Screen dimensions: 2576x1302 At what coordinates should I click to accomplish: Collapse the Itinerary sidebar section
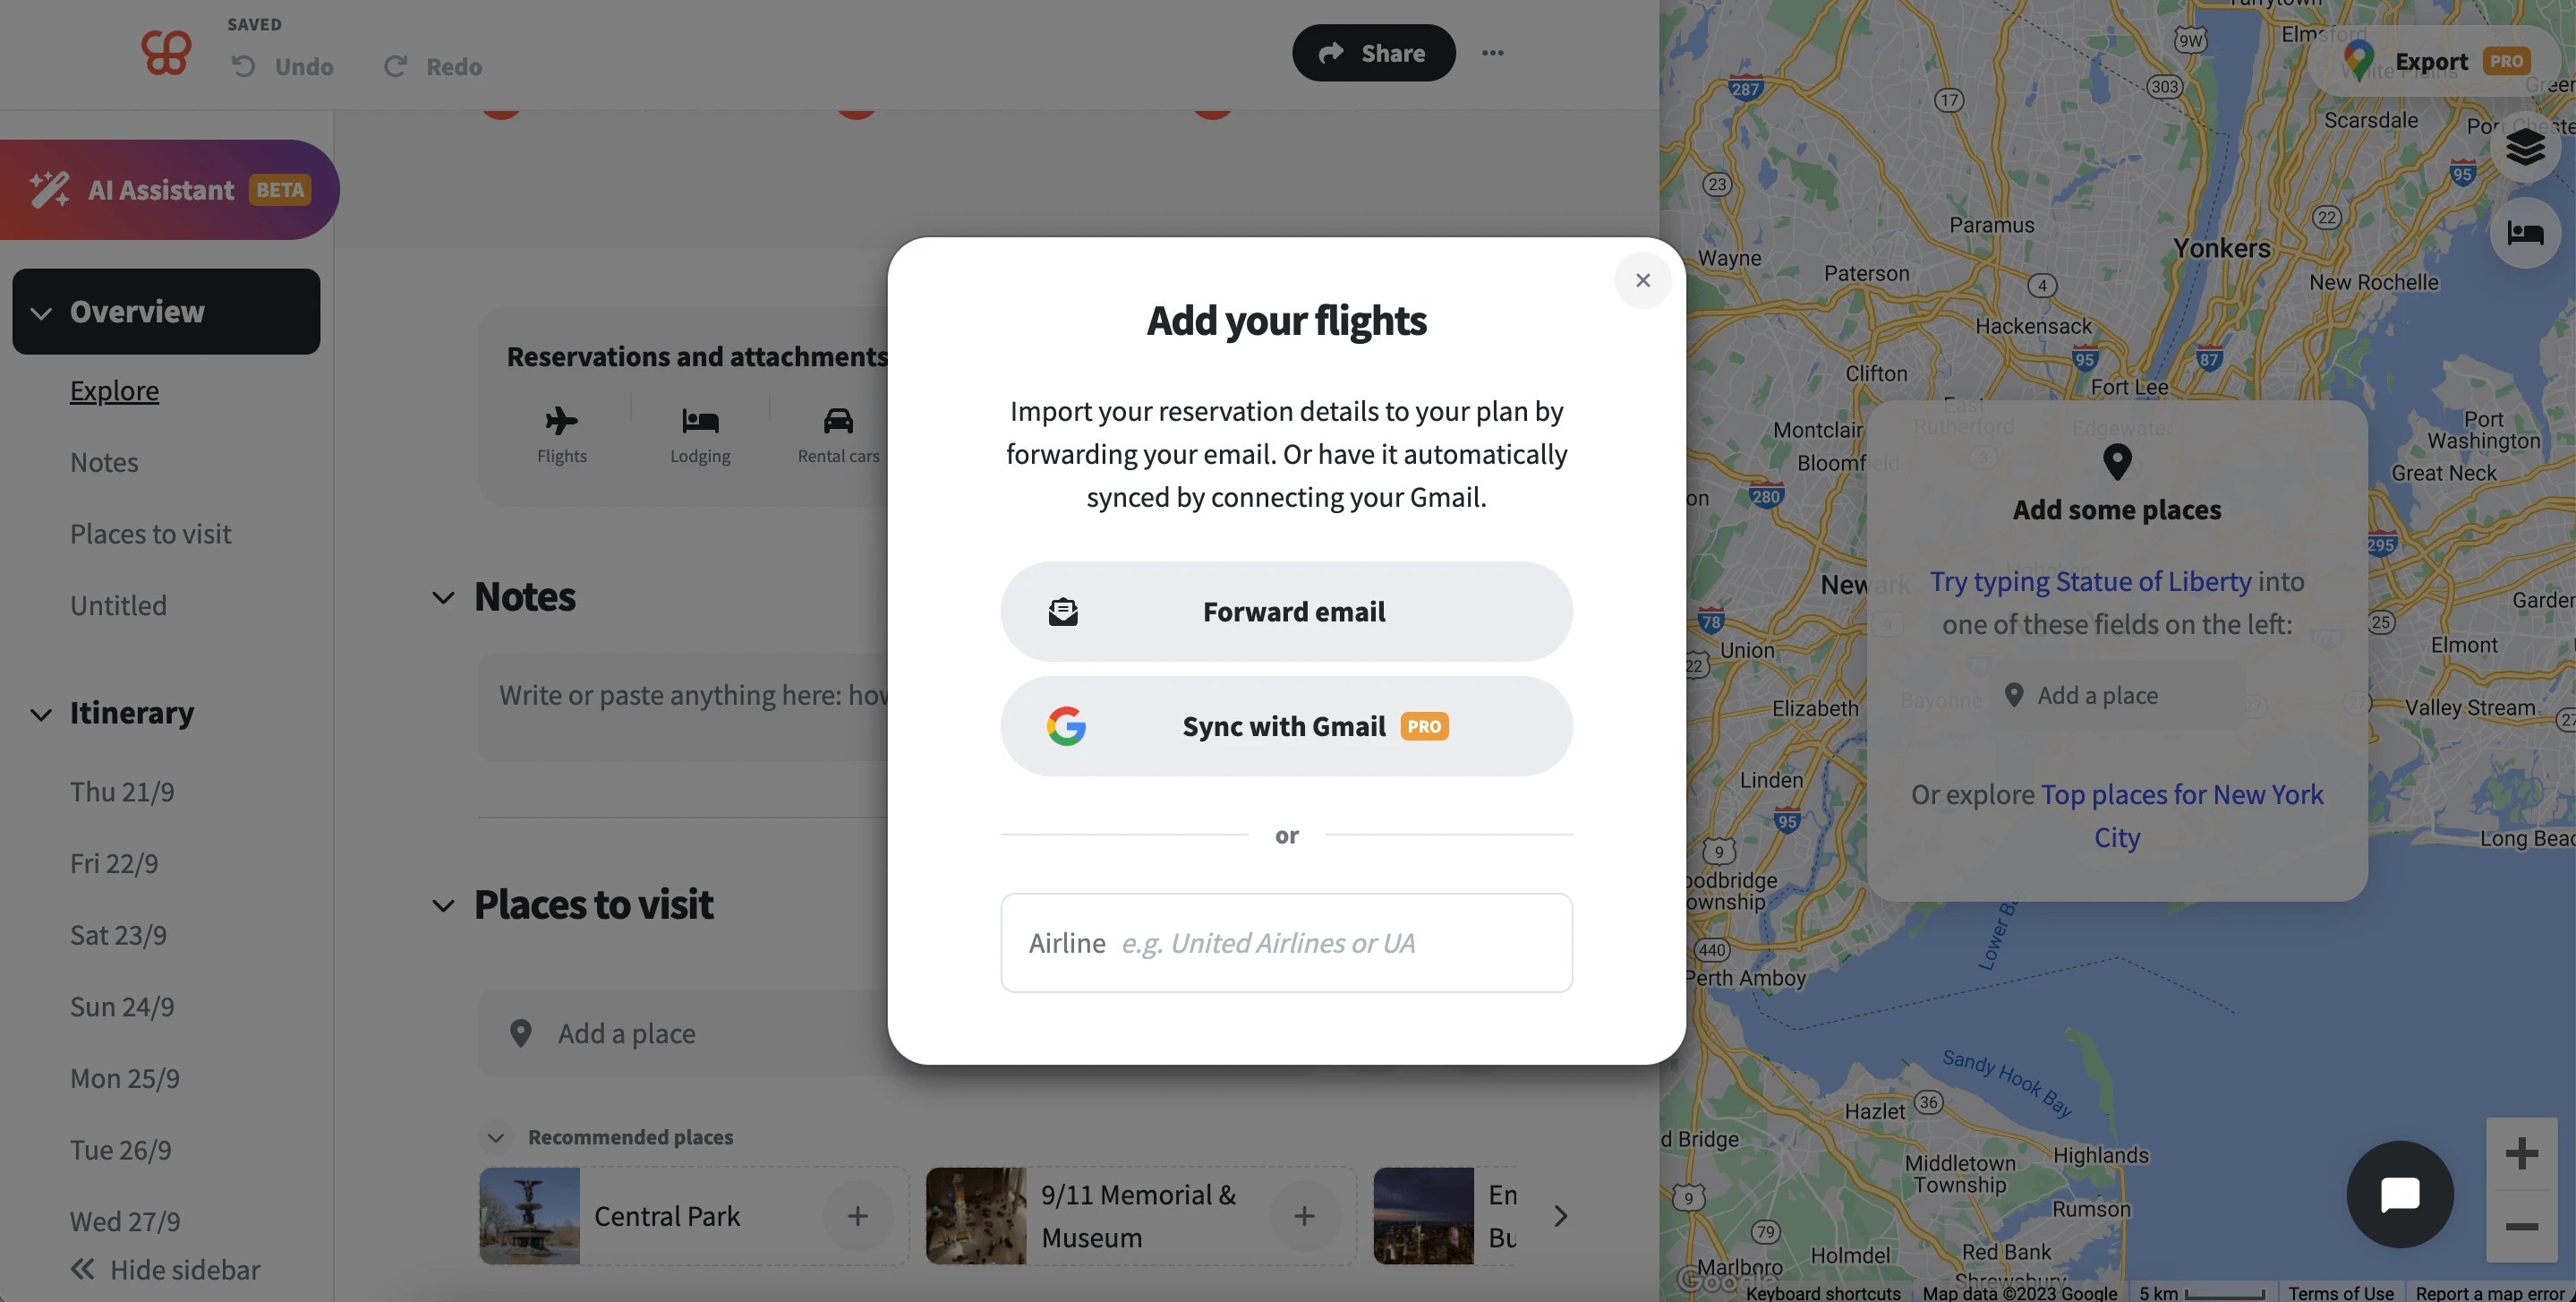pyautogui.click(x=41, y=714)
